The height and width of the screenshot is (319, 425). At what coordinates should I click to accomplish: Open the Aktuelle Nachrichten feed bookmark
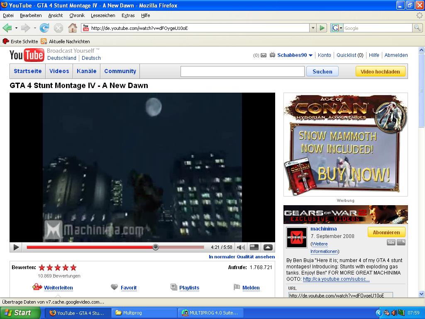(65, 41)
